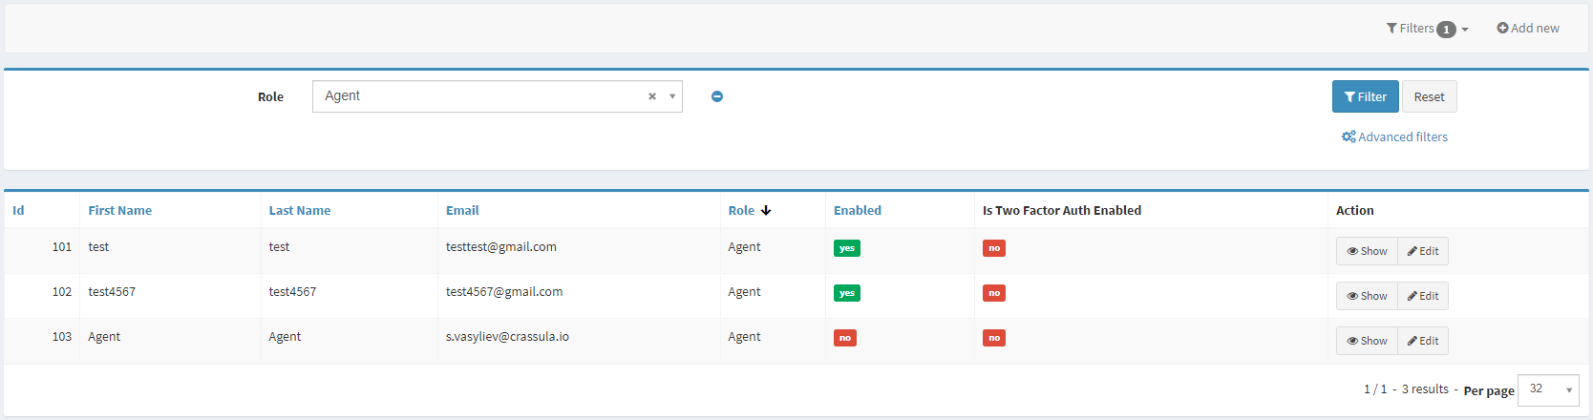The width and height of the screenshot is (1593, 420).
Task: Open the Filters dropdown menu
Action: tap(1427, 29)
